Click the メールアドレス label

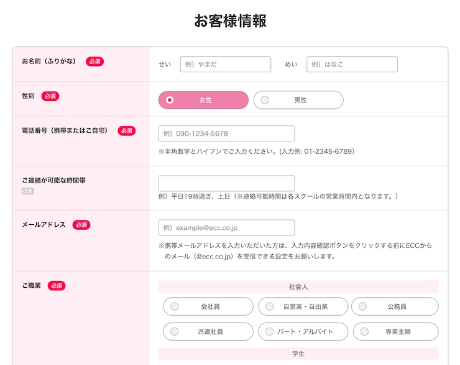point(44,224)
